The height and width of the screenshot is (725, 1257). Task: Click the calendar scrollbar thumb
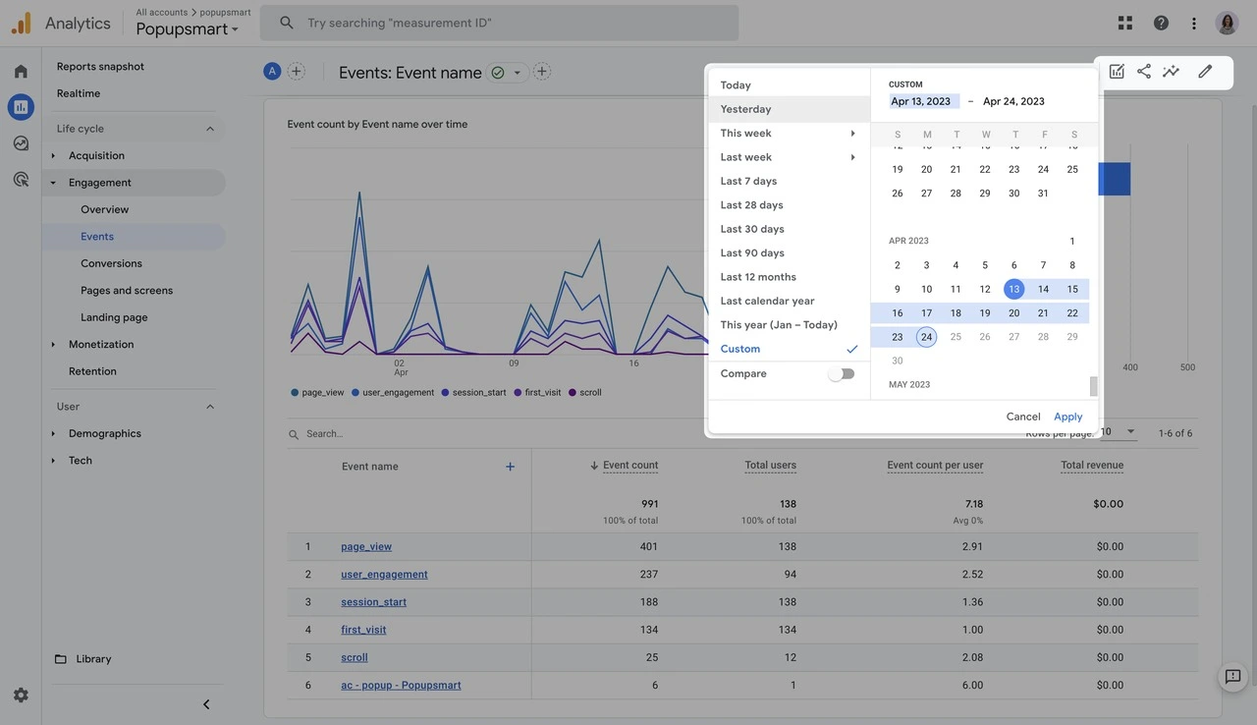(x=1093, y=386)
